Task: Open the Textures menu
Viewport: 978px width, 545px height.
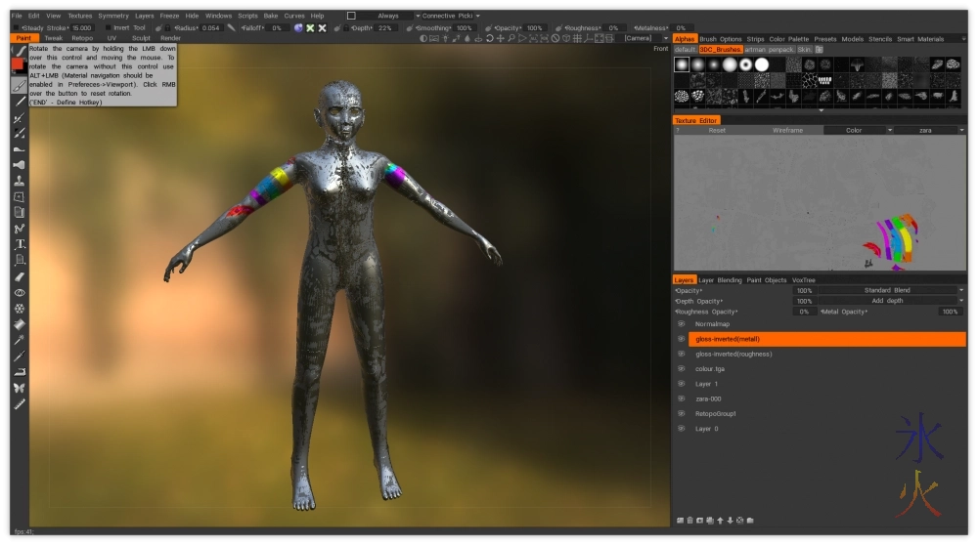Action: [79, 16]
